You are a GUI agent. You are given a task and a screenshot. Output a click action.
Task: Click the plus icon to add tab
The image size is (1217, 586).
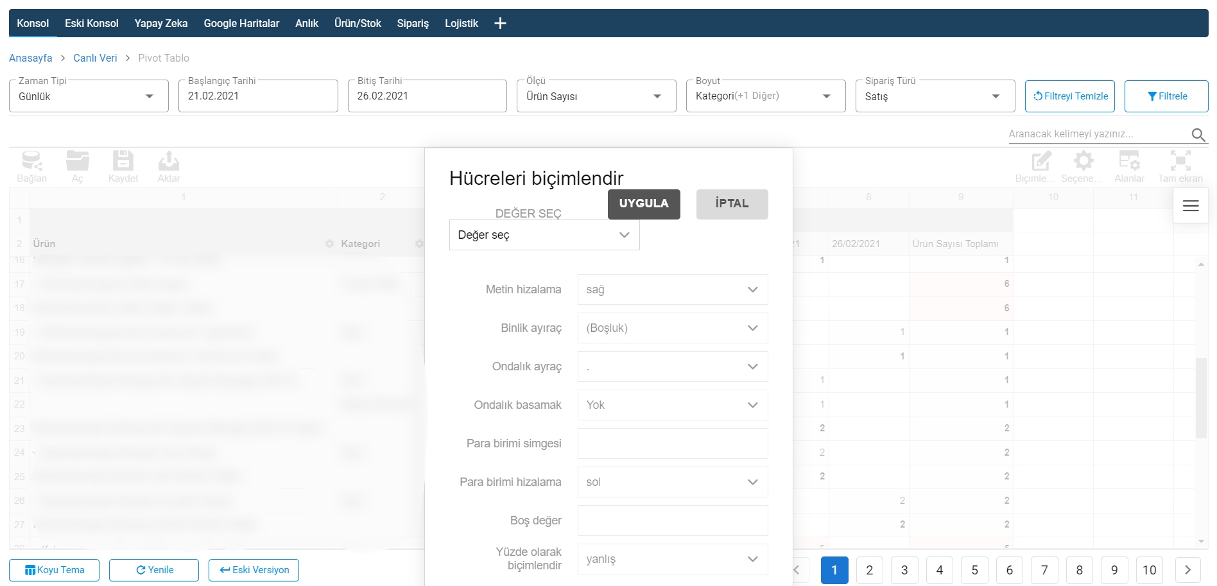500,23
